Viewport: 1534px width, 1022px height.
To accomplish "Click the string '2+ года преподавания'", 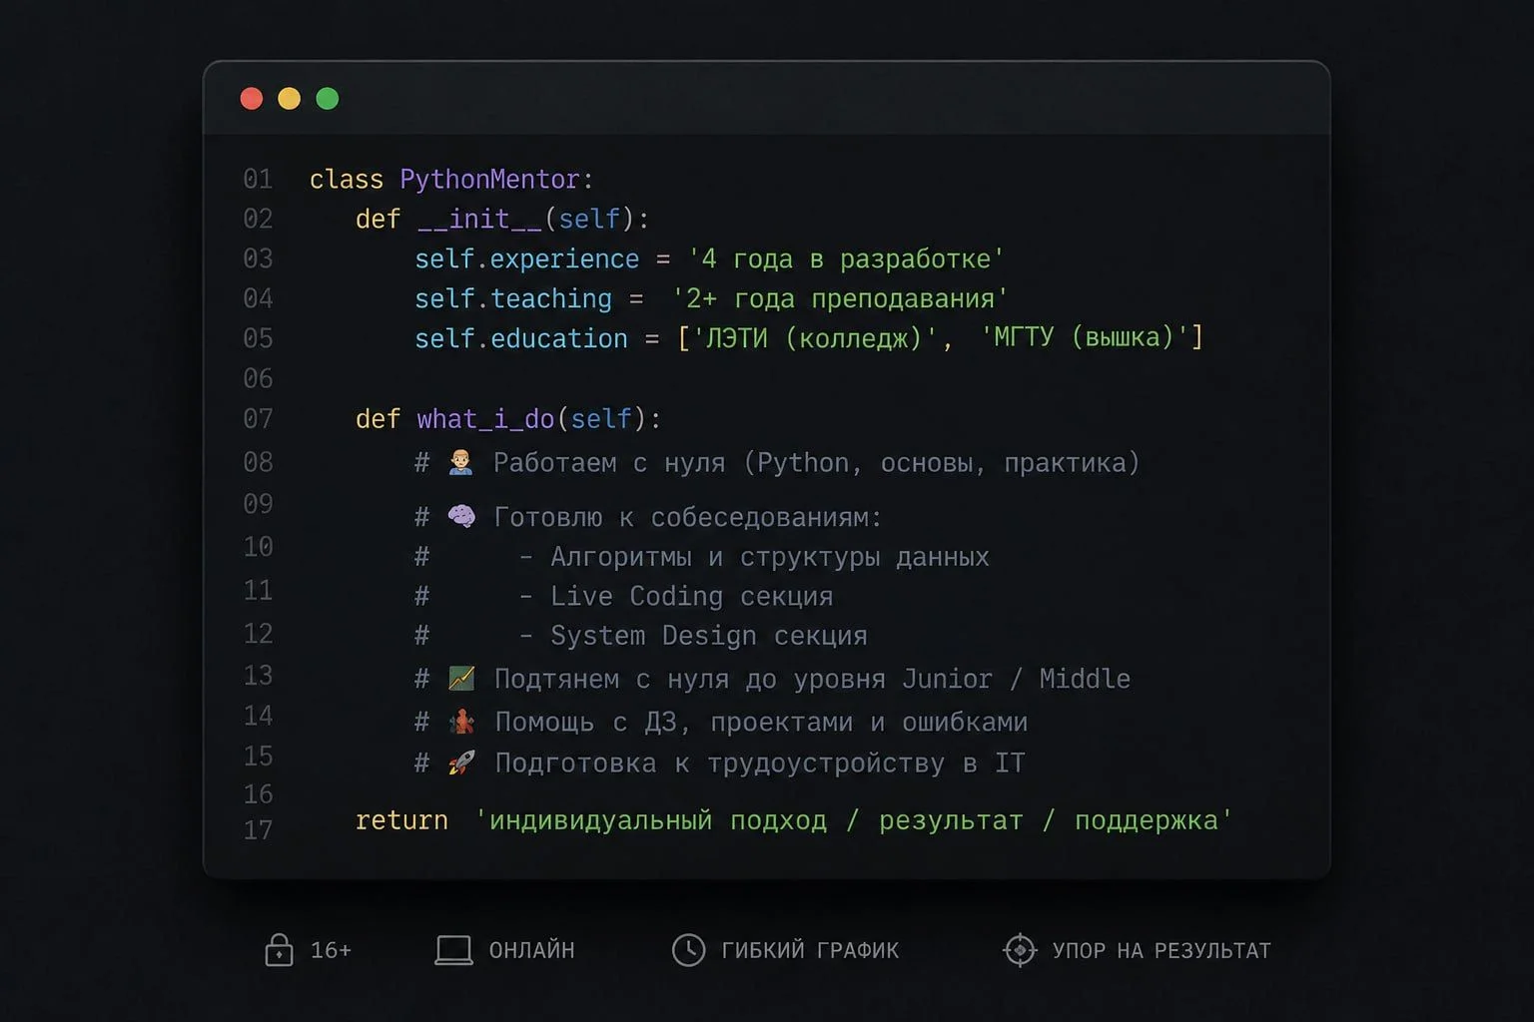I will (x=840, y=299).
